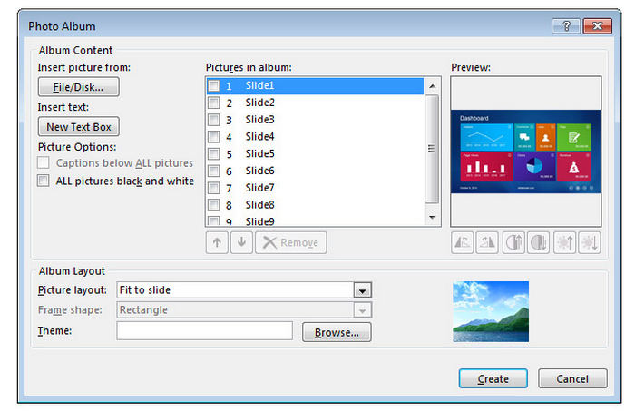Select Slide3 in the pictures list
635x411 pixels.
point(260,120)
